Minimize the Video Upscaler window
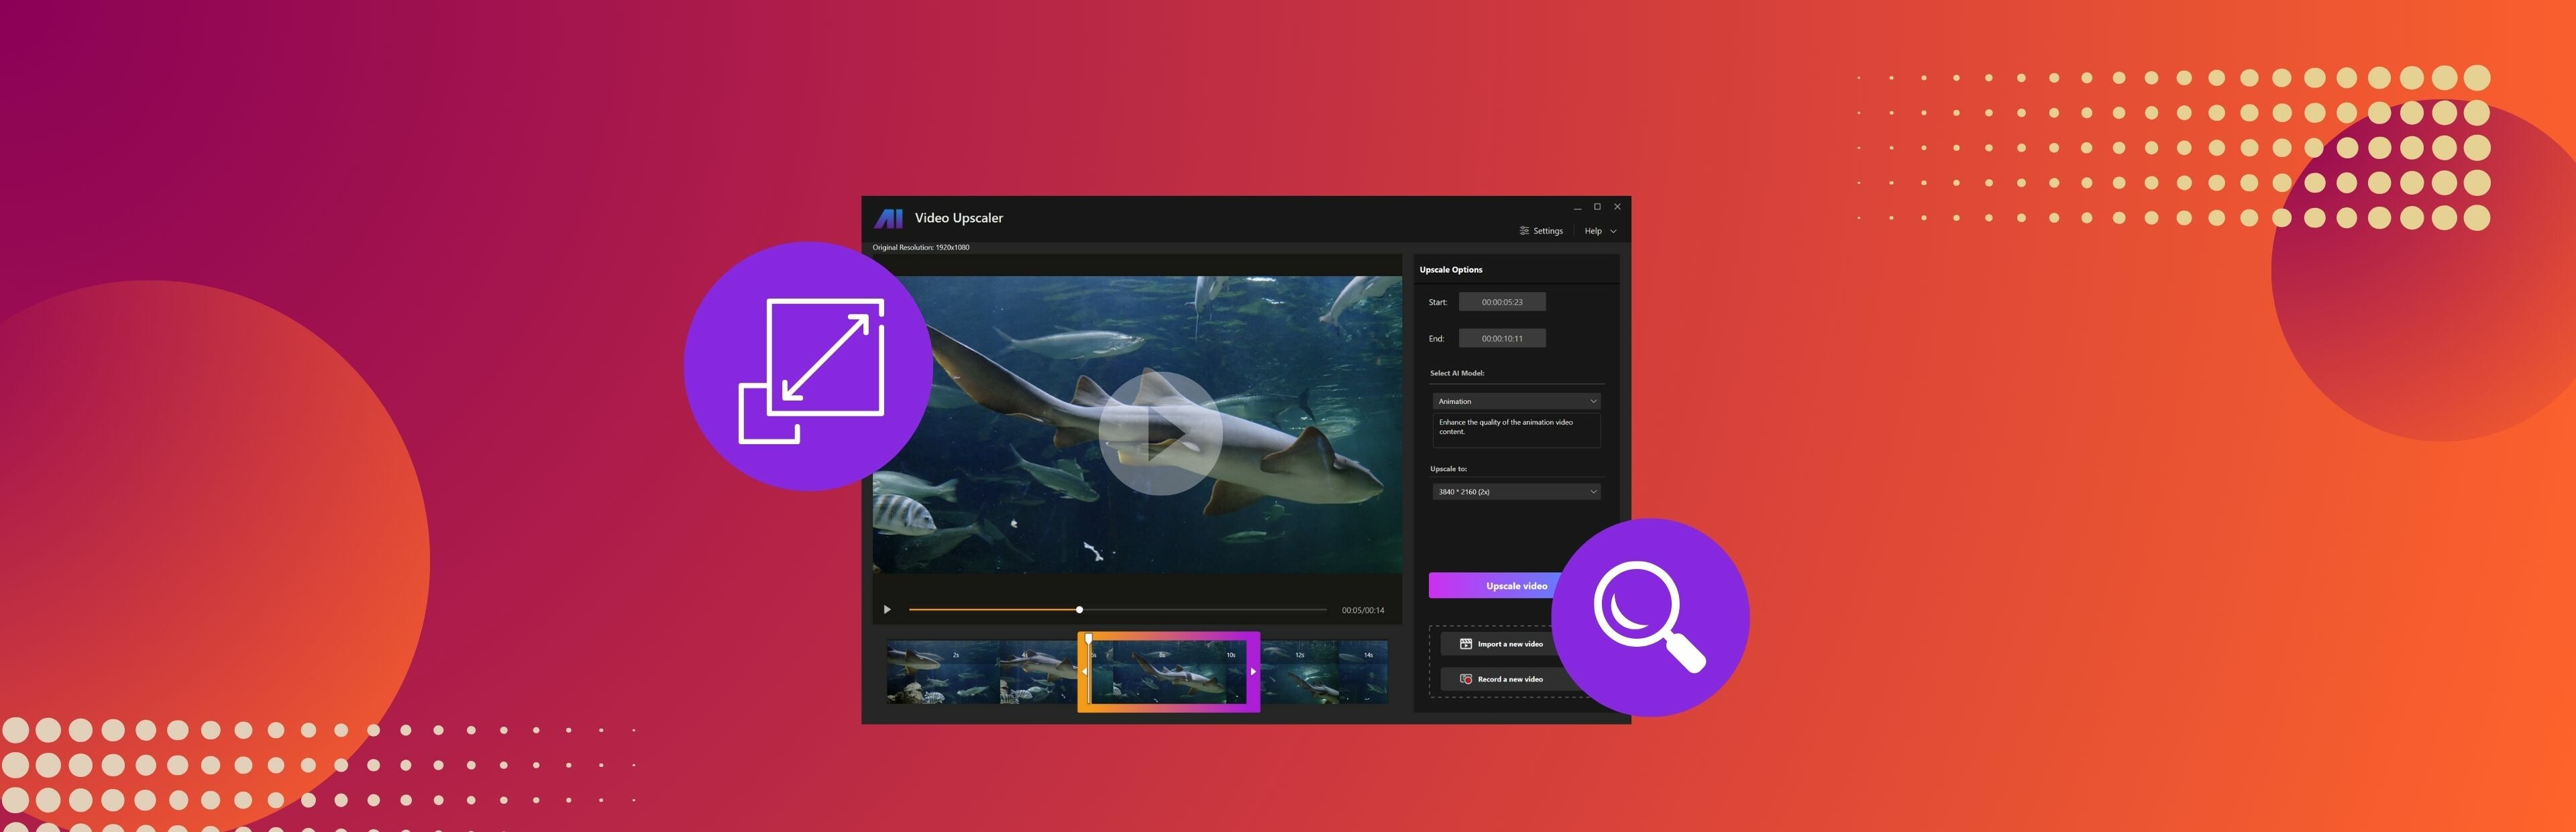Image resolution: width=2576 pixels, height=832 pixels. [x=1577, y=207]
